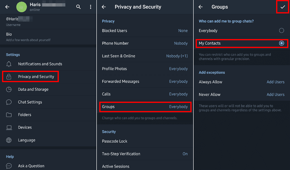Viewport: 290px width, 170px height.
Task: Open Notifications and Sounds settings
Action: [x=48, y=64]
